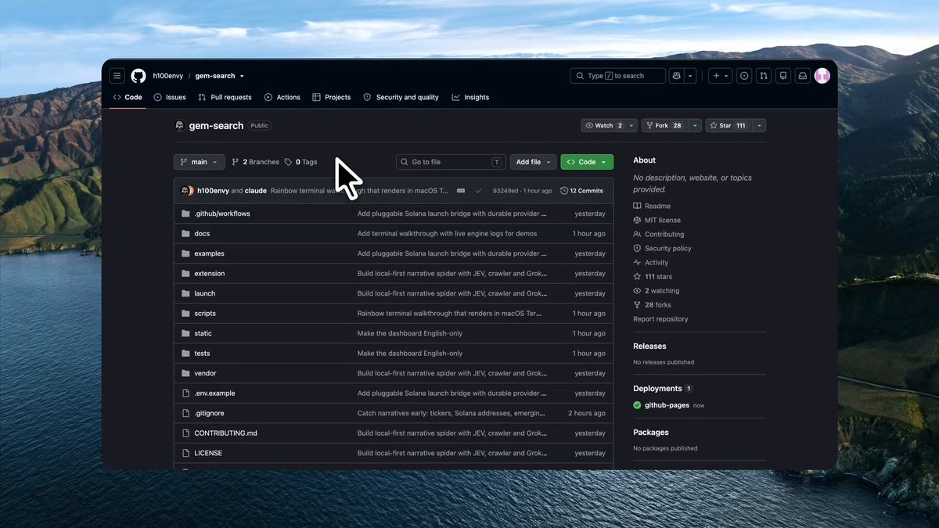Open the gem-search repository switcher caret
The height and width of the screenshot is (528, 939).
(x=242, y=76)
